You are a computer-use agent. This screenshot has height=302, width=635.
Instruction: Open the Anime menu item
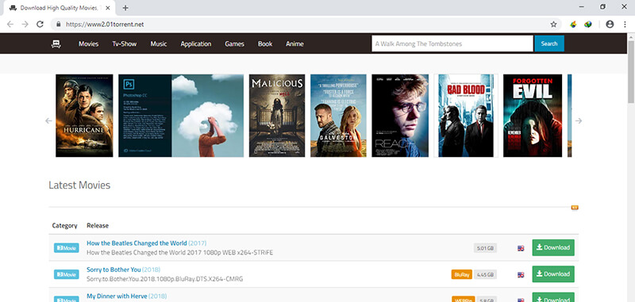(294, 44)
